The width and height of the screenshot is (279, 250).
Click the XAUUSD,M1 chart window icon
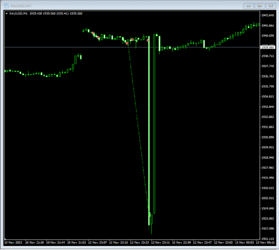click(x=6, y=6)
